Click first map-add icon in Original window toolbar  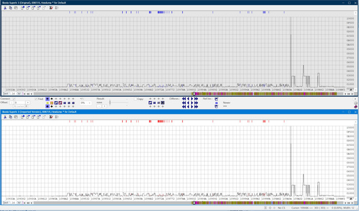click(22, 8)
